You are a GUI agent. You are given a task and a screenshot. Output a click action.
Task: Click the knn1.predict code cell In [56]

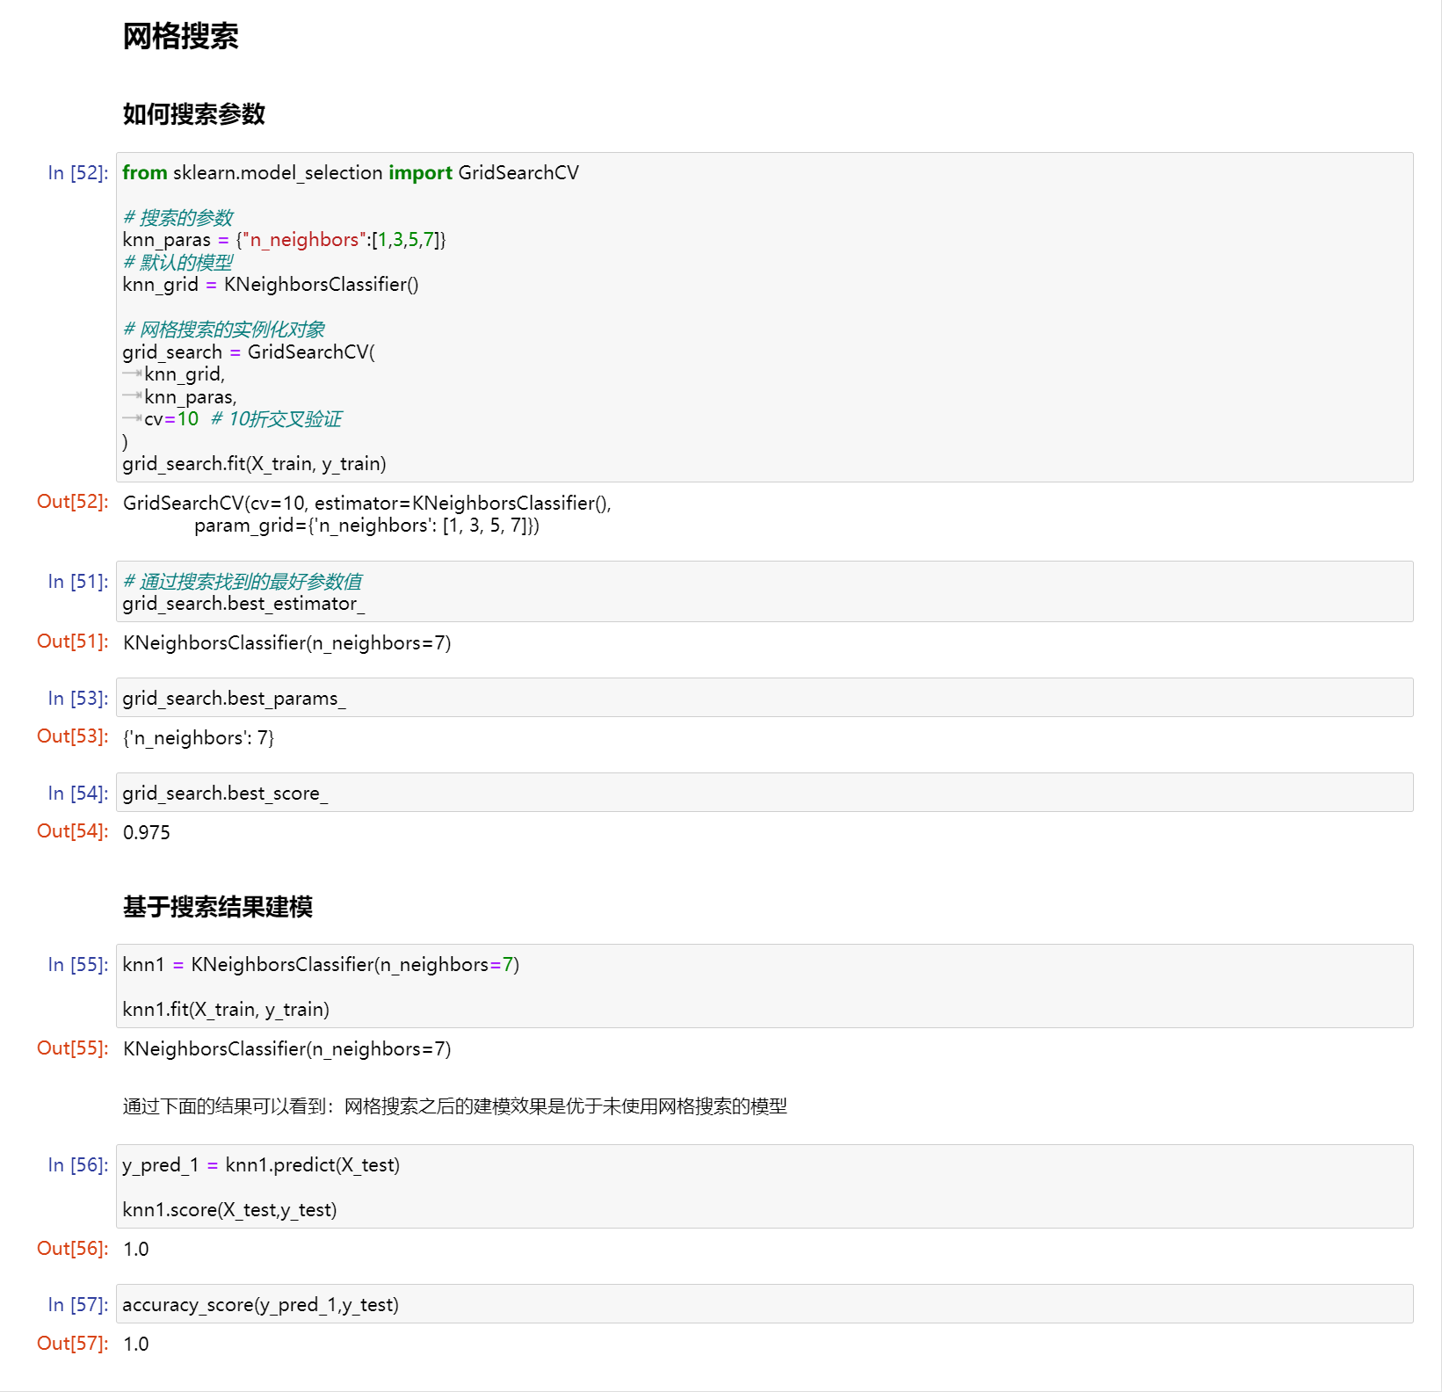pyautogui.click(x=764, y=1186)
